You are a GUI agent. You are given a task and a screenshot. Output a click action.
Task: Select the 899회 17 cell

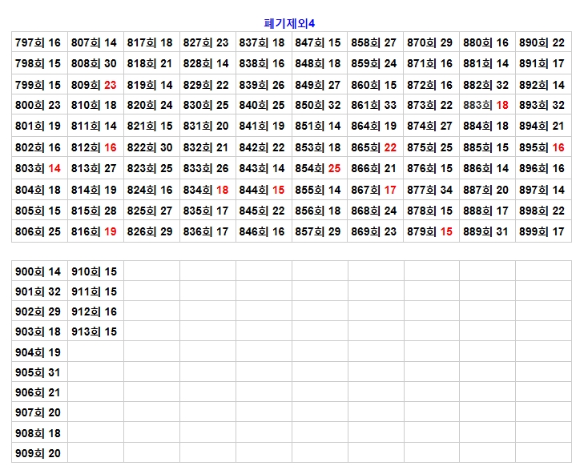pyautogui.click(x=542, y=231)
